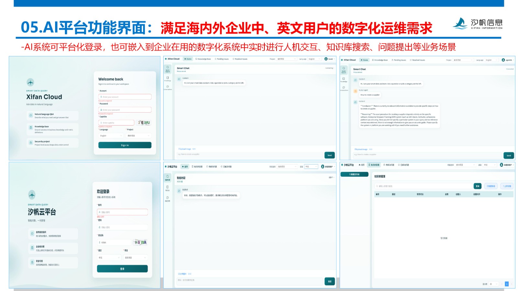Click Upload image link in the Guest chat window
This screenshot has width=518, height=291.
coord(185,149)
